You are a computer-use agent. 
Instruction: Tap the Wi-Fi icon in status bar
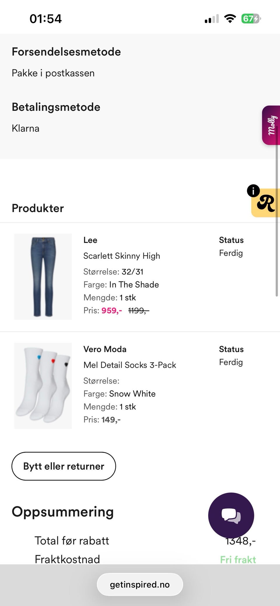(x=230, y=19)
